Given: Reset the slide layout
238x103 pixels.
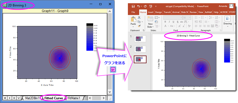Looking at the screenshot, I should coord(156,22).
